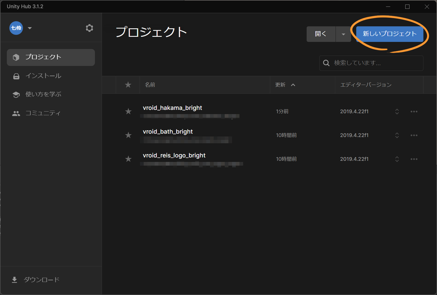Star the vroid_bath_bright project
The image size is (437, 295).
(x=128, y=135)
